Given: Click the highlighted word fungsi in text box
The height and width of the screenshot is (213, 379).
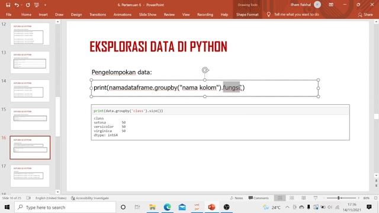Looking at the screenshot, I should (x=232, y=88).
